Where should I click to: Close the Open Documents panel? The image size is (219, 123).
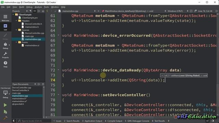[43, 84]
